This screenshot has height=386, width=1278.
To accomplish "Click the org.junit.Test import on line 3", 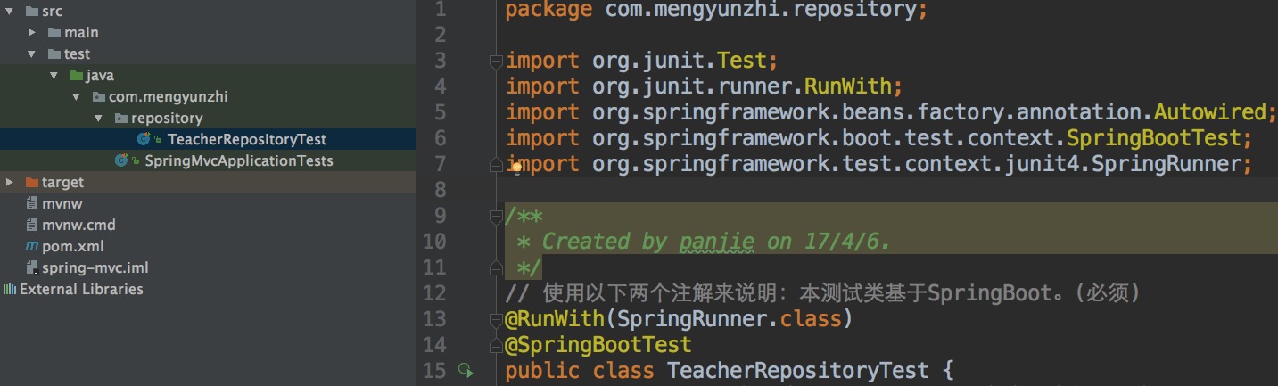I will 642,61.
